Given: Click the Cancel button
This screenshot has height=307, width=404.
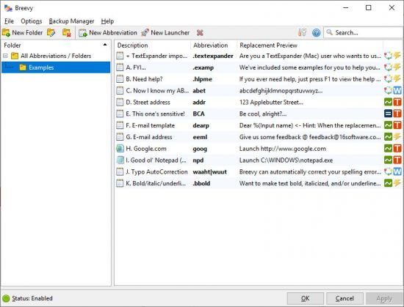Looking at the screenshot, I should tap(345, 298).
